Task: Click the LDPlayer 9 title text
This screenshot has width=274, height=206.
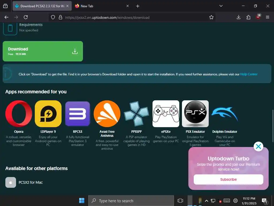Action: pyautogui.click(x=48, y=131)
